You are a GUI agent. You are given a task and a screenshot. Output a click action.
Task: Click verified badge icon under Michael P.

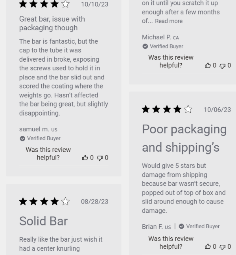point(145,46)
